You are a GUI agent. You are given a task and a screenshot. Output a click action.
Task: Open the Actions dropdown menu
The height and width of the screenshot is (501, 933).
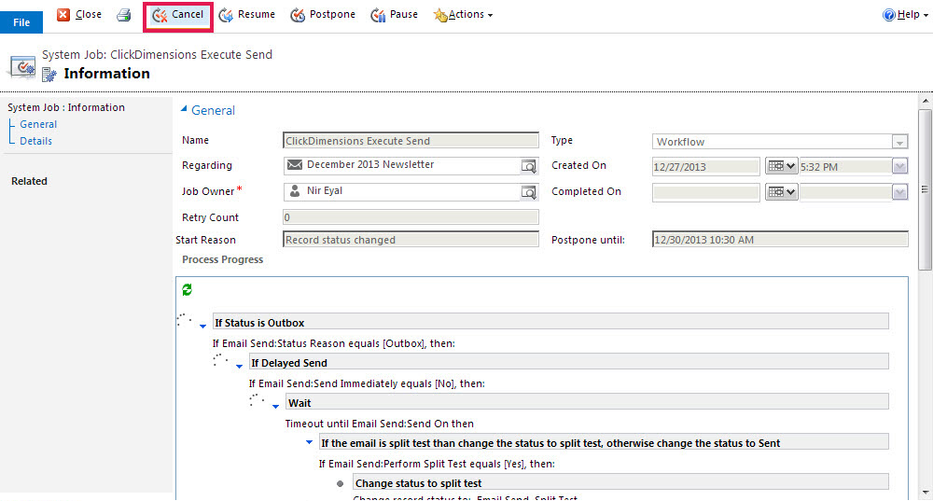tap(464, 15)
